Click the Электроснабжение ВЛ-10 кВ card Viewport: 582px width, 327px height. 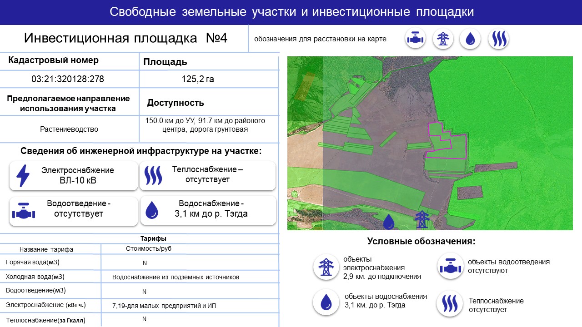73,176
